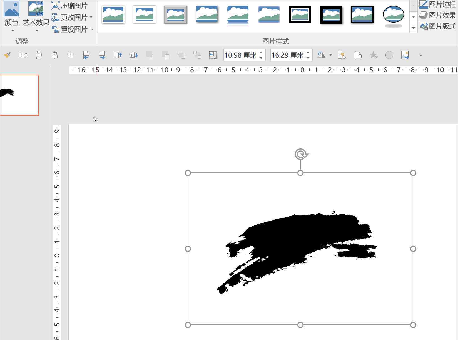This screenshot has height=340, width=458.
Task: Apply the second picture style thumbnail
Action: (x=145, y=14)
